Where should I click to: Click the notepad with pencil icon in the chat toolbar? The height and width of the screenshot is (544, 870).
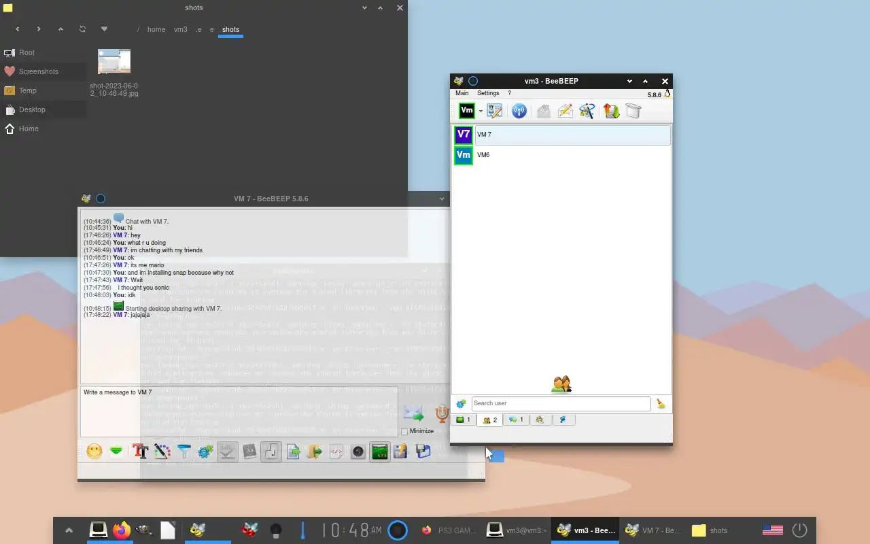point(400,452)
